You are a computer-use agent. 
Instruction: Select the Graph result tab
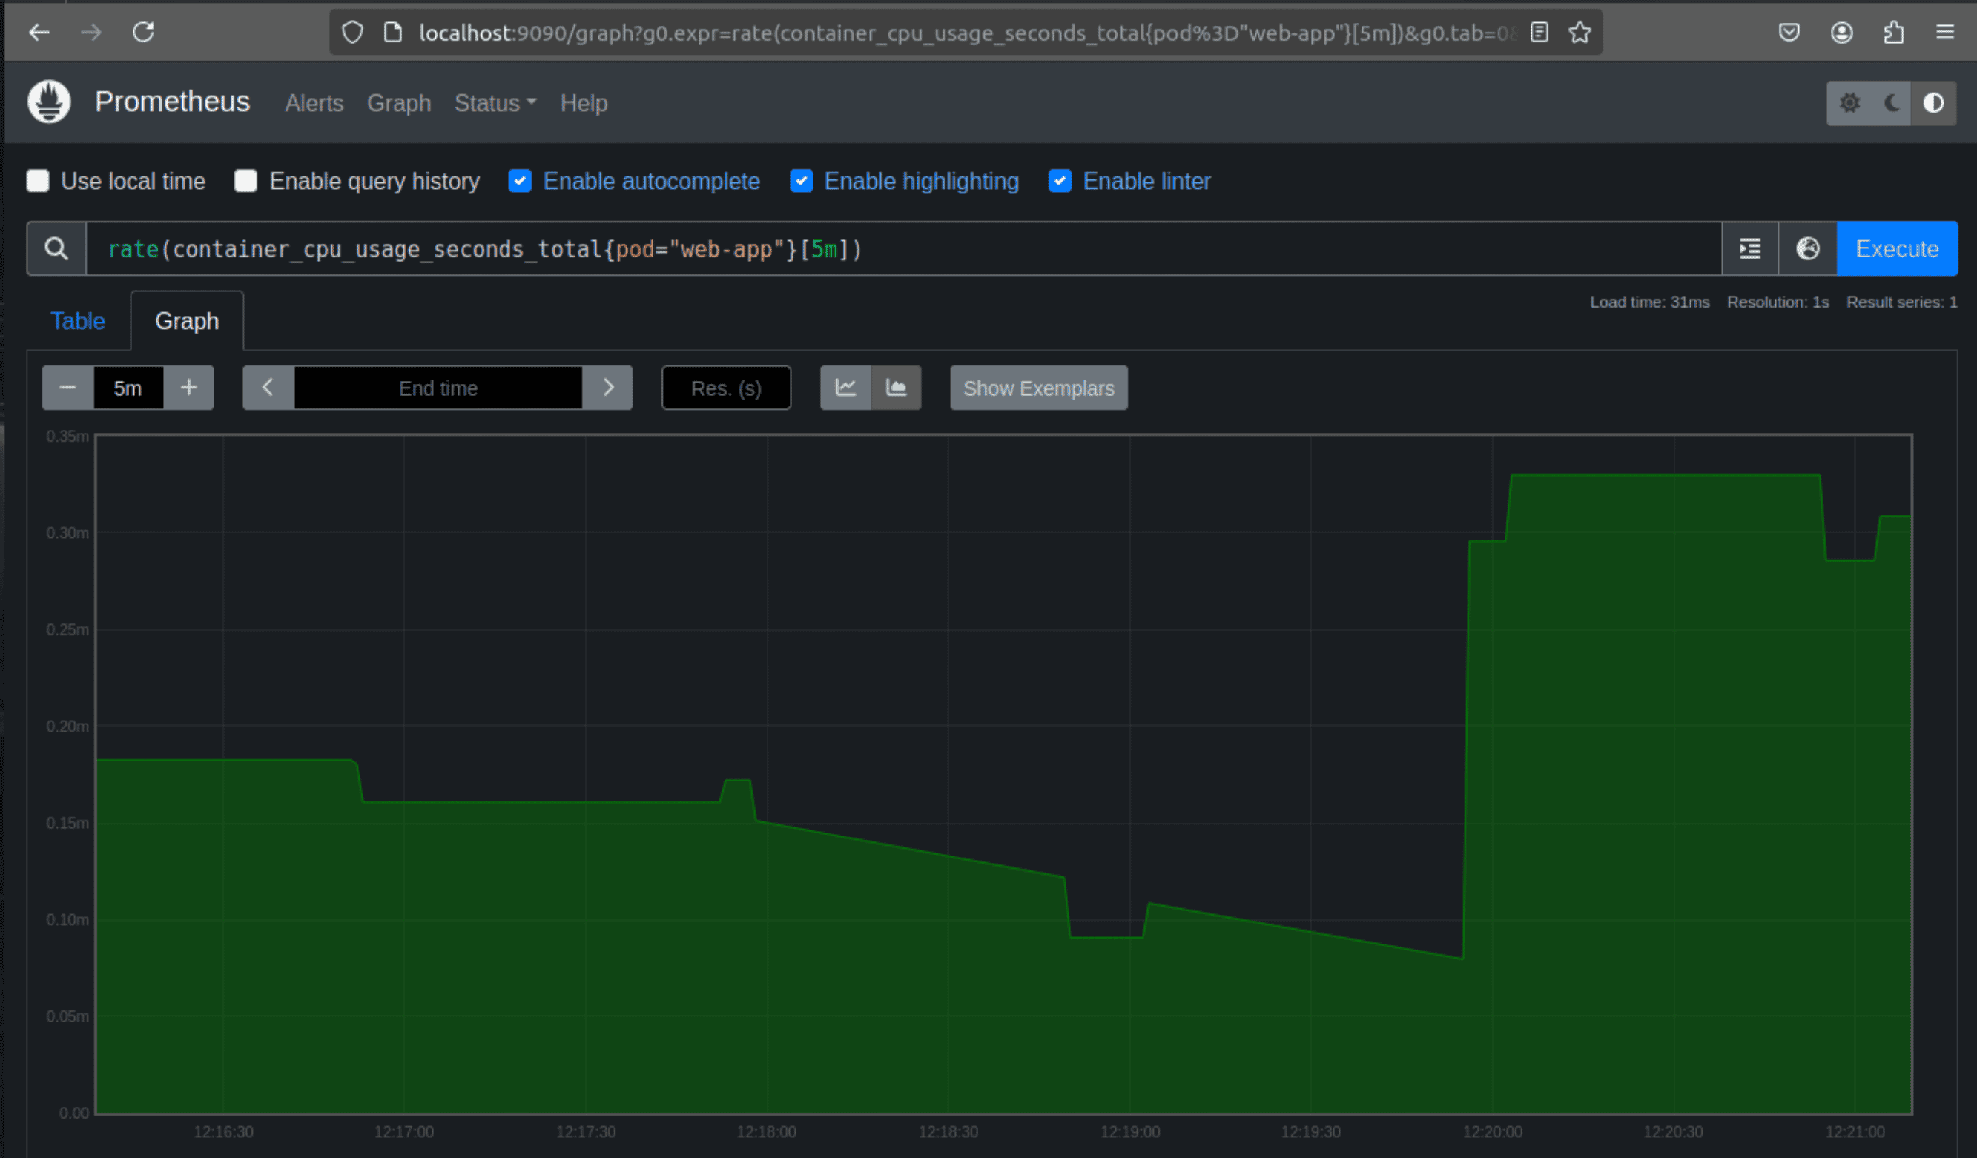coord(187,321)
